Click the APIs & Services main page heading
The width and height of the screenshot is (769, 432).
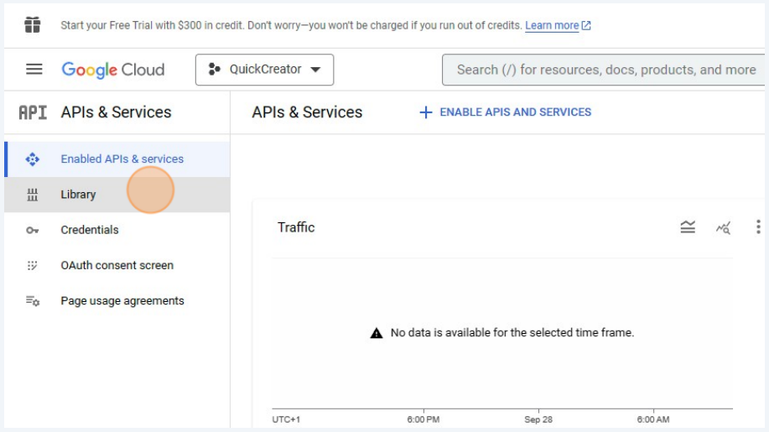point(307,112)
